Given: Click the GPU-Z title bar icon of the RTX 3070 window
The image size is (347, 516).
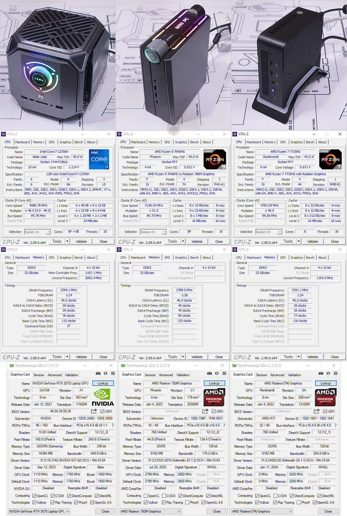Looking at the screenshot, I should click(11, 366).
